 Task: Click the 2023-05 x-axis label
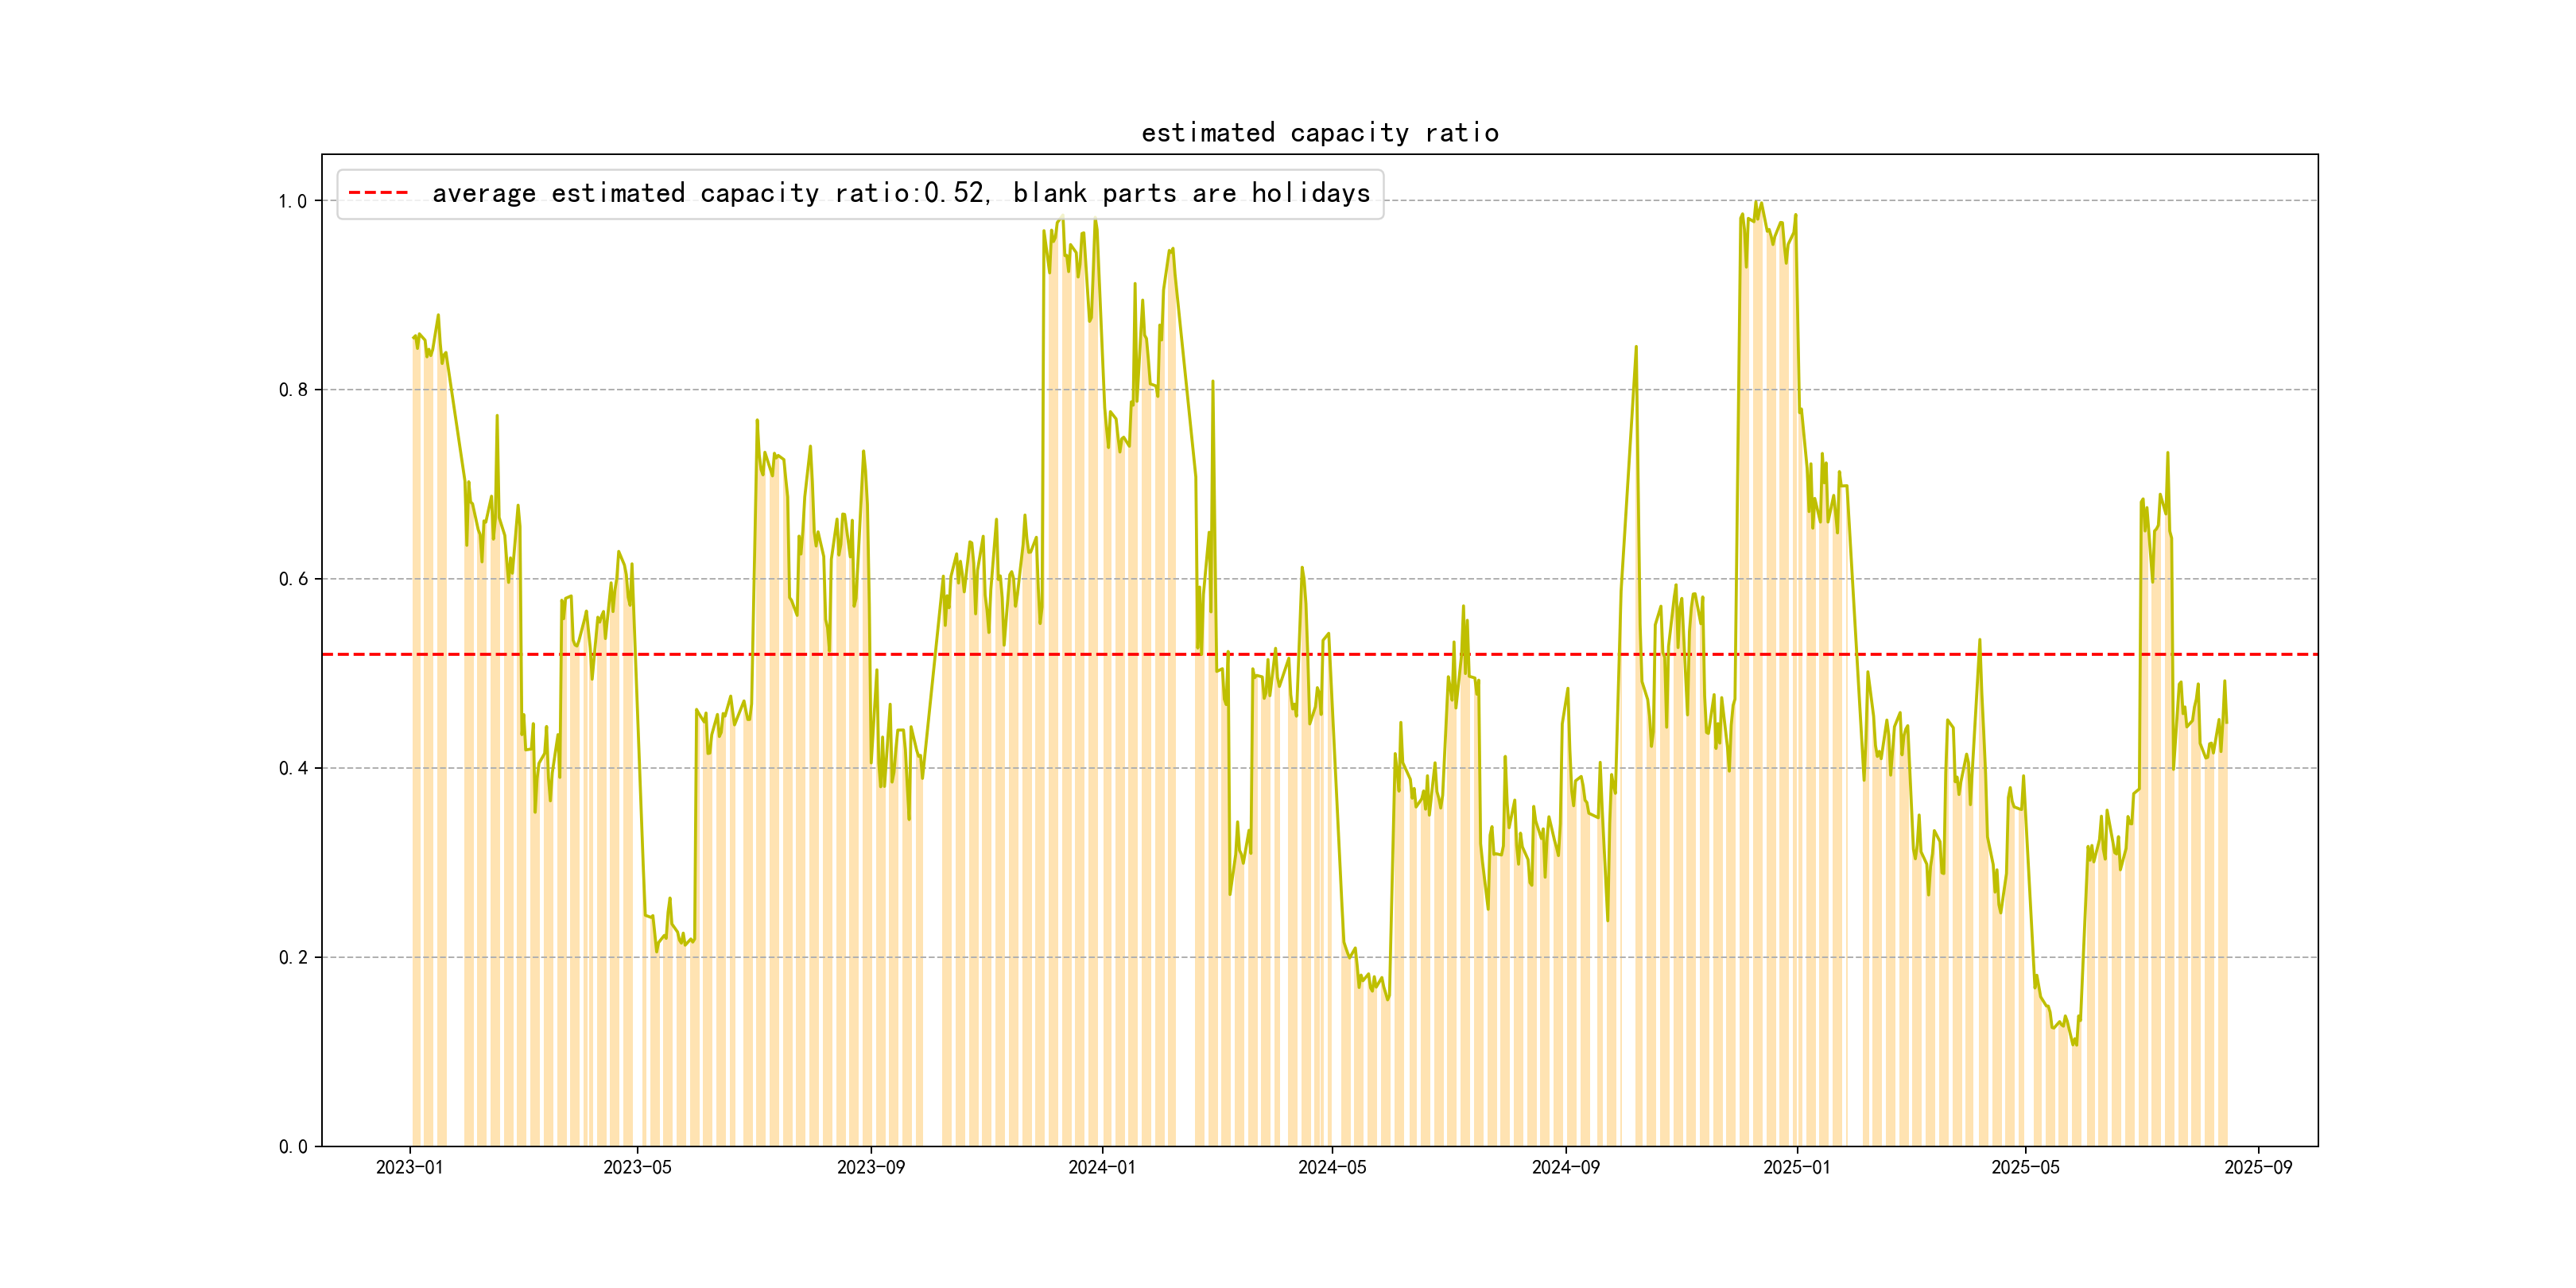pos(637,1167)
